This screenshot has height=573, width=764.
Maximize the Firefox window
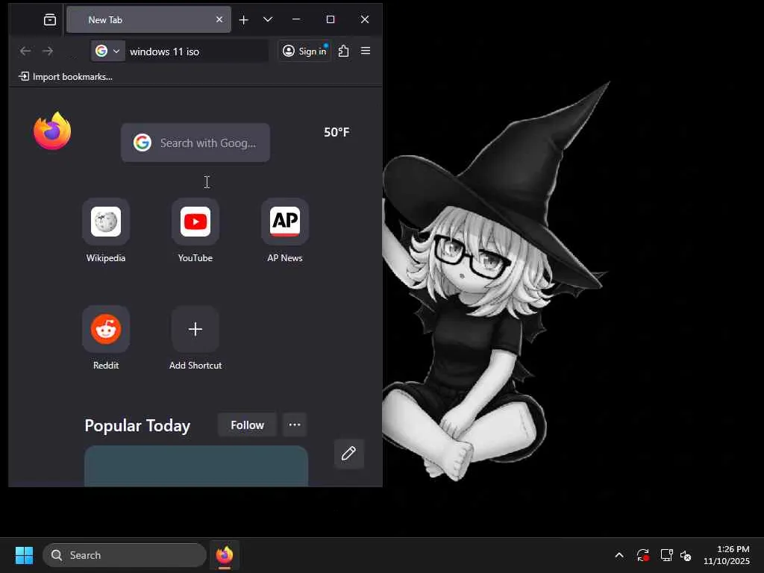(331, 19)
